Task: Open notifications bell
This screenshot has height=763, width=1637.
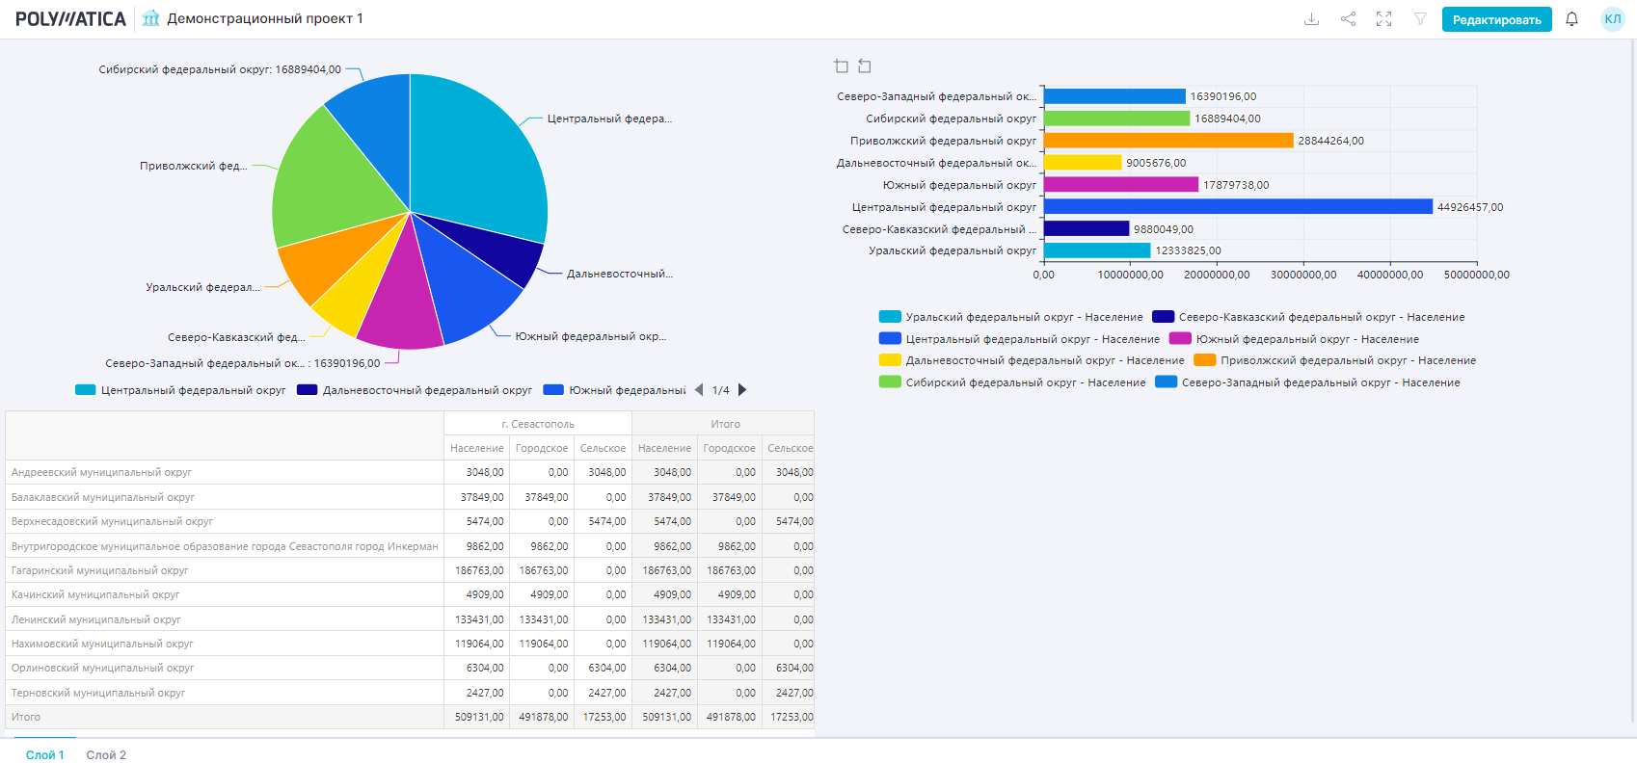Action: (1571, 19)
